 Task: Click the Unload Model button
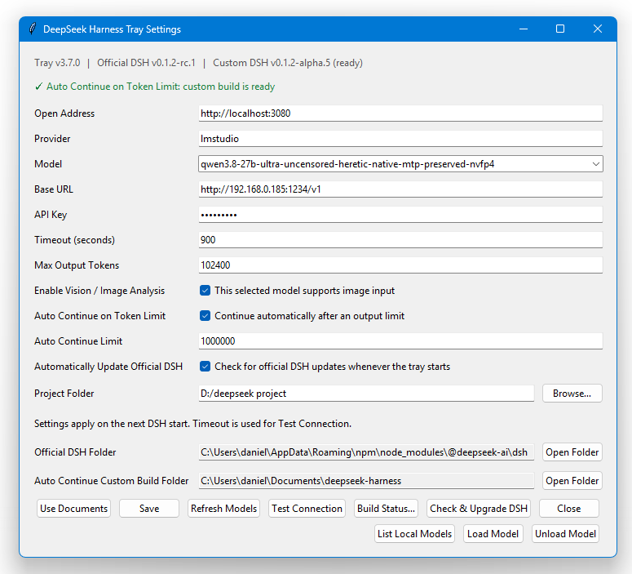pos(565,534)
